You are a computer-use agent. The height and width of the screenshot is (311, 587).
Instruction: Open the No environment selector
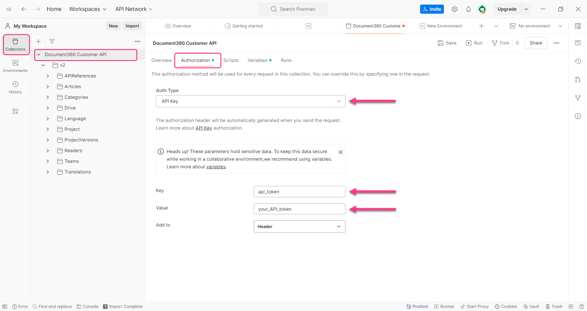(536, 26)
